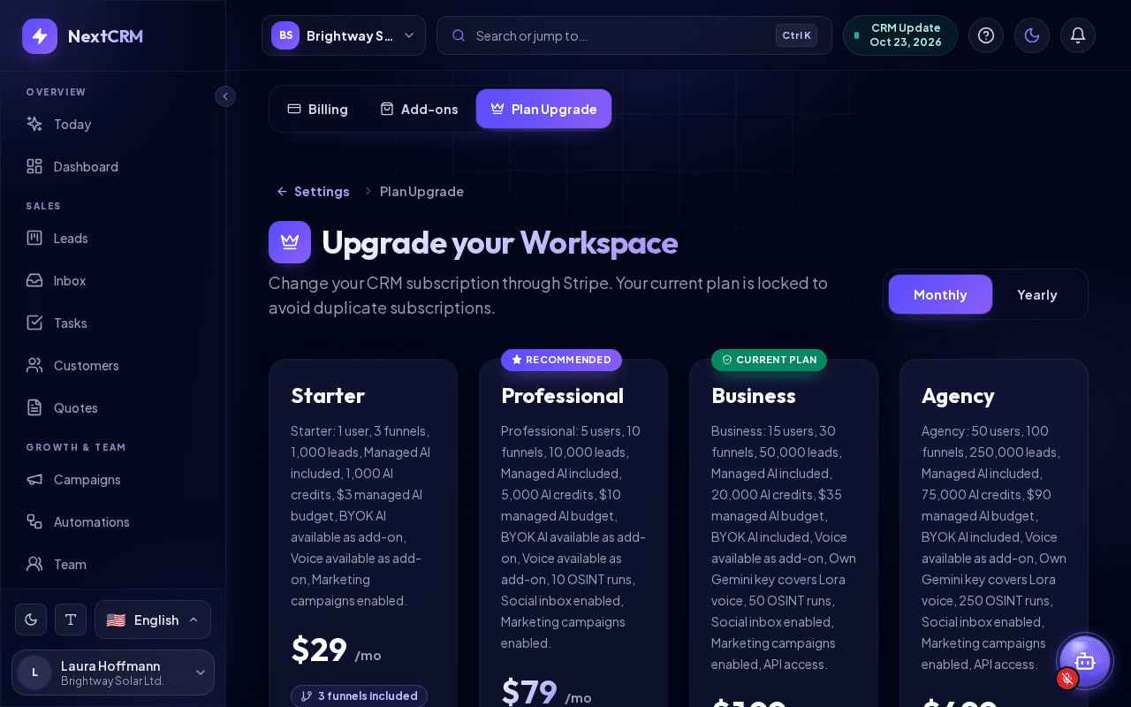
Task: Select the Plan Upgrade tab
Action: coord(543,109)
